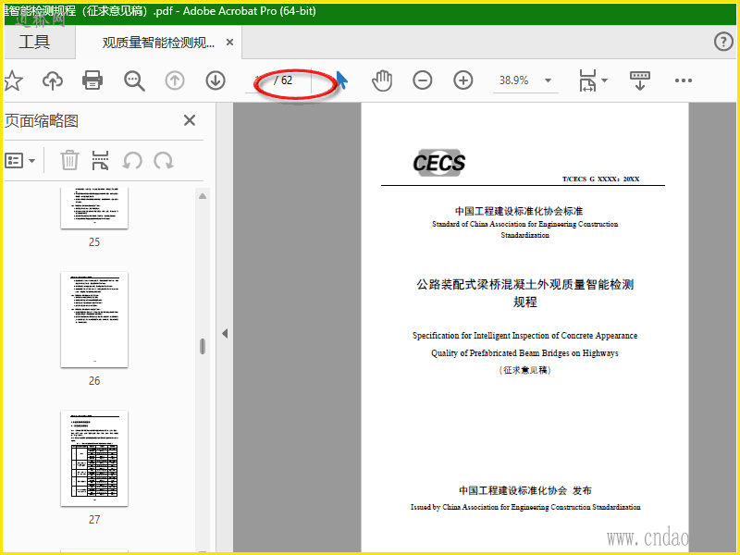Click the page label 26 under thumbnail
This screenshot has width=740, height=555.
(x=94, y=381)
